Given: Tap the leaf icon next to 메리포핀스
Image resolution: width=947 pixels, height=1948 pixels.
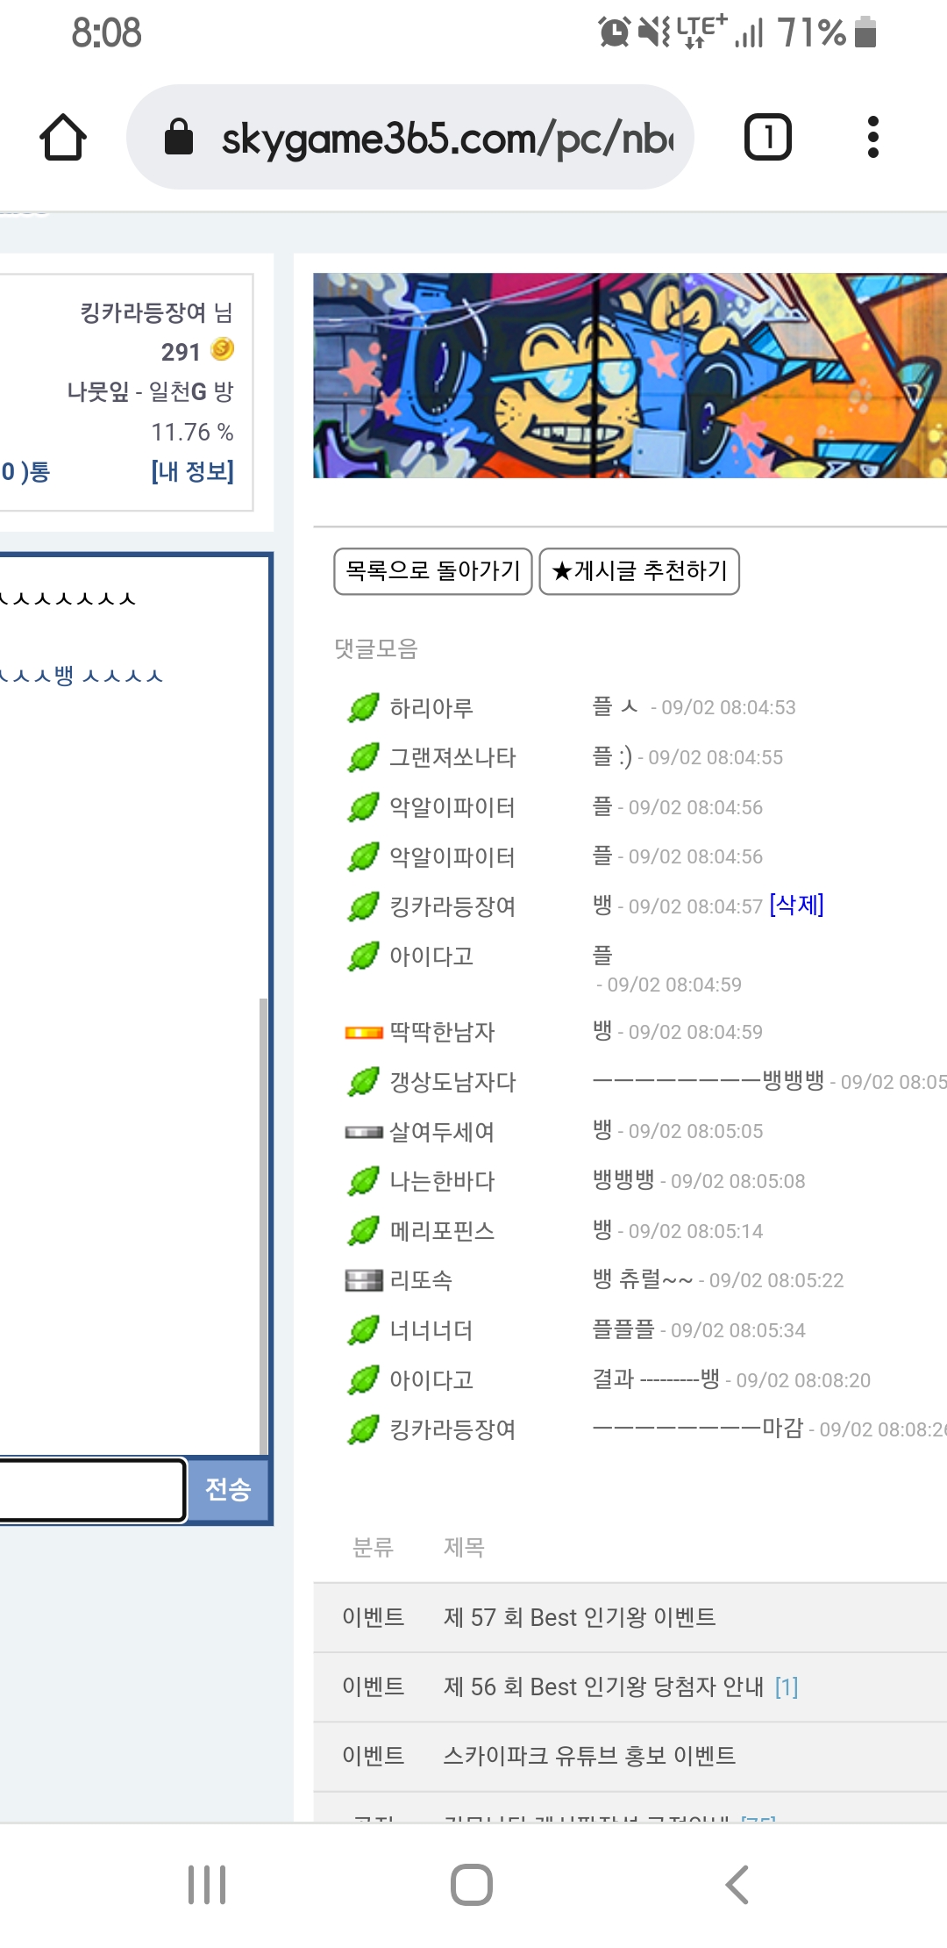Looking at the screenshot, I should coord(363,1231).
